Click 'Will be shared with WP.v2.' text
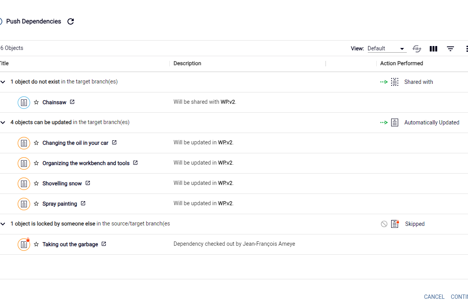This screenshot has height=307, width=468. pyautogui.click(x=205, y=102)
